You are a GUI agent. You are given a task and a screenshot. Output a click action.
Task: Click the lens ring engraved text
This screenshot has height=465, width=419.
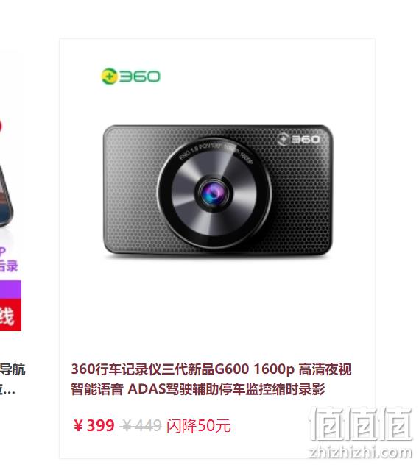point(216,151)
